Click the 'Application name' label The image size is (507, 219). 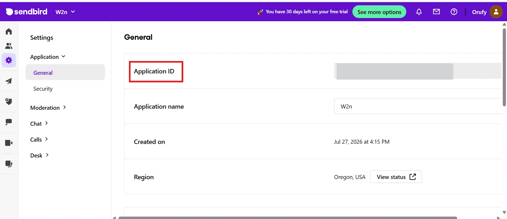(x=159, y=107)
